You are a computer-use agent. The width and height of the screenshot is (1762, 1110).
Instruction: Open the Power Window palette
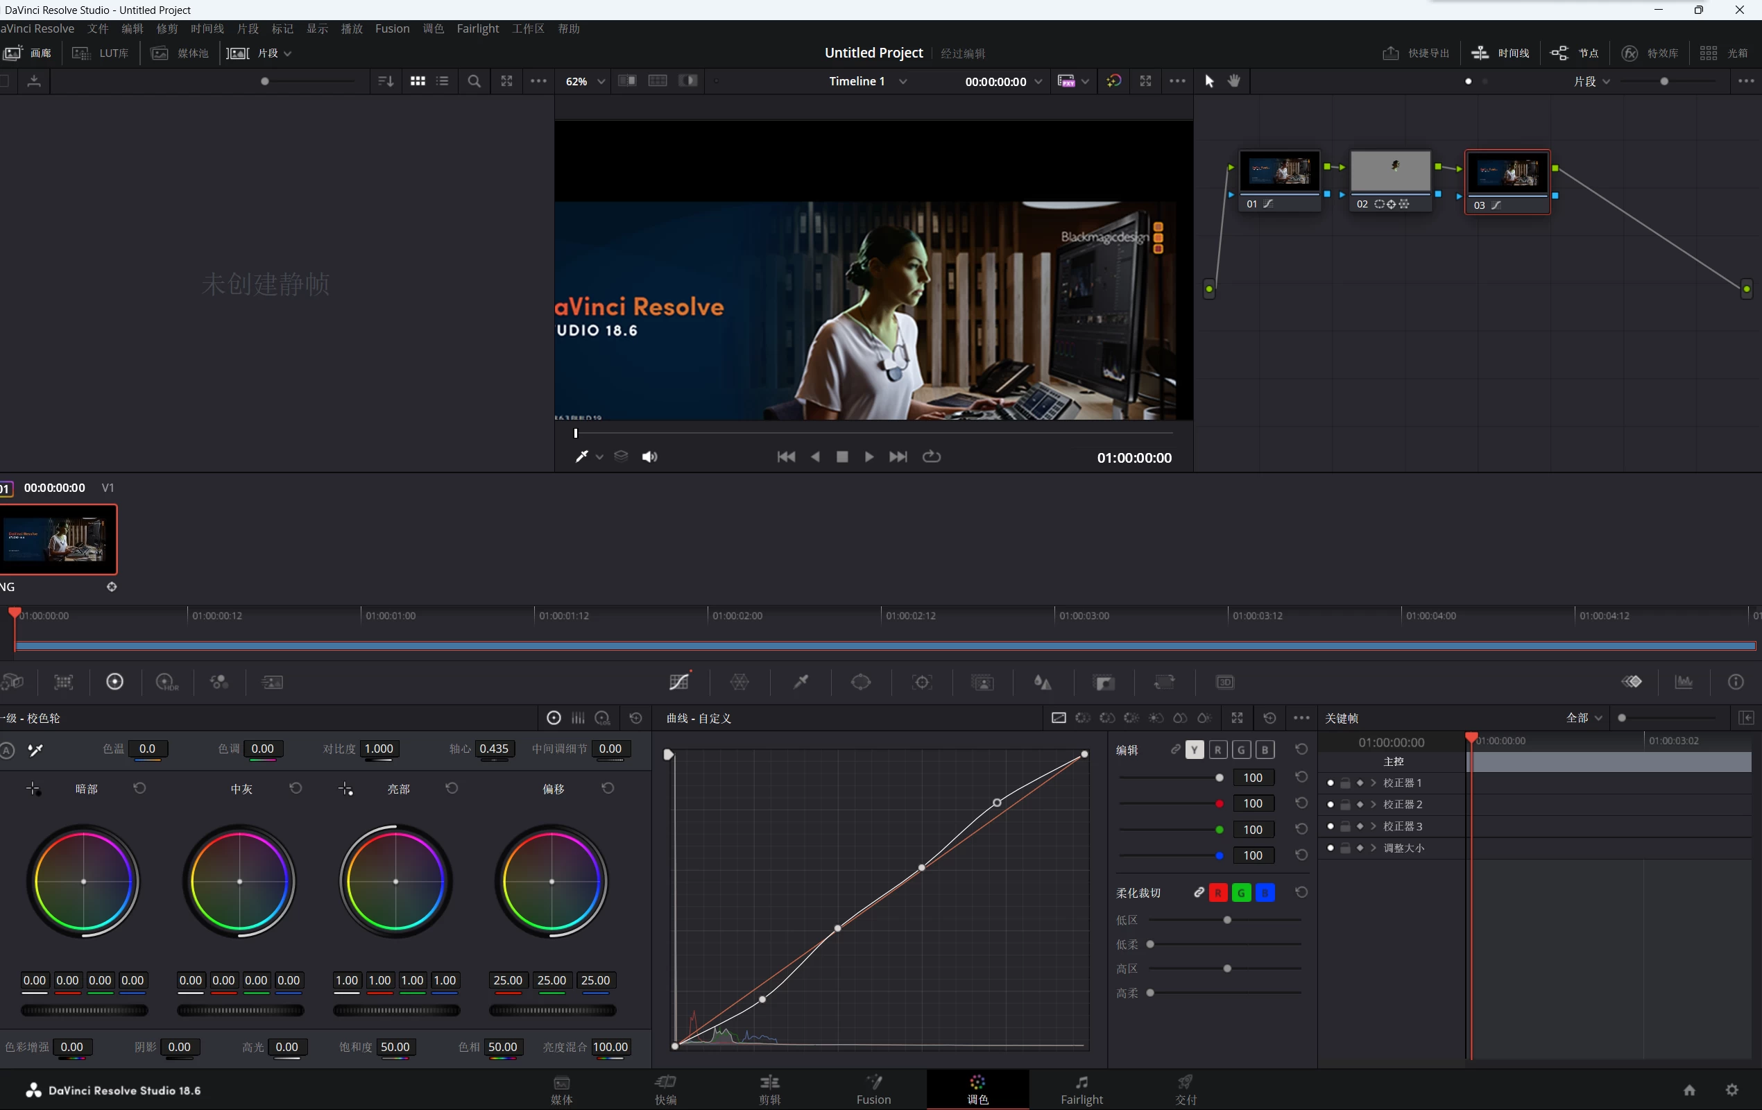pos(862,682)
